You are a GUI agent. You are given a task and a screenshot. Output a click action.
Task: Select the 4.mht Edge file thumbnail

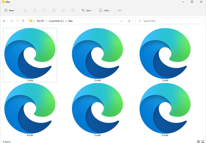coord(30,108)
